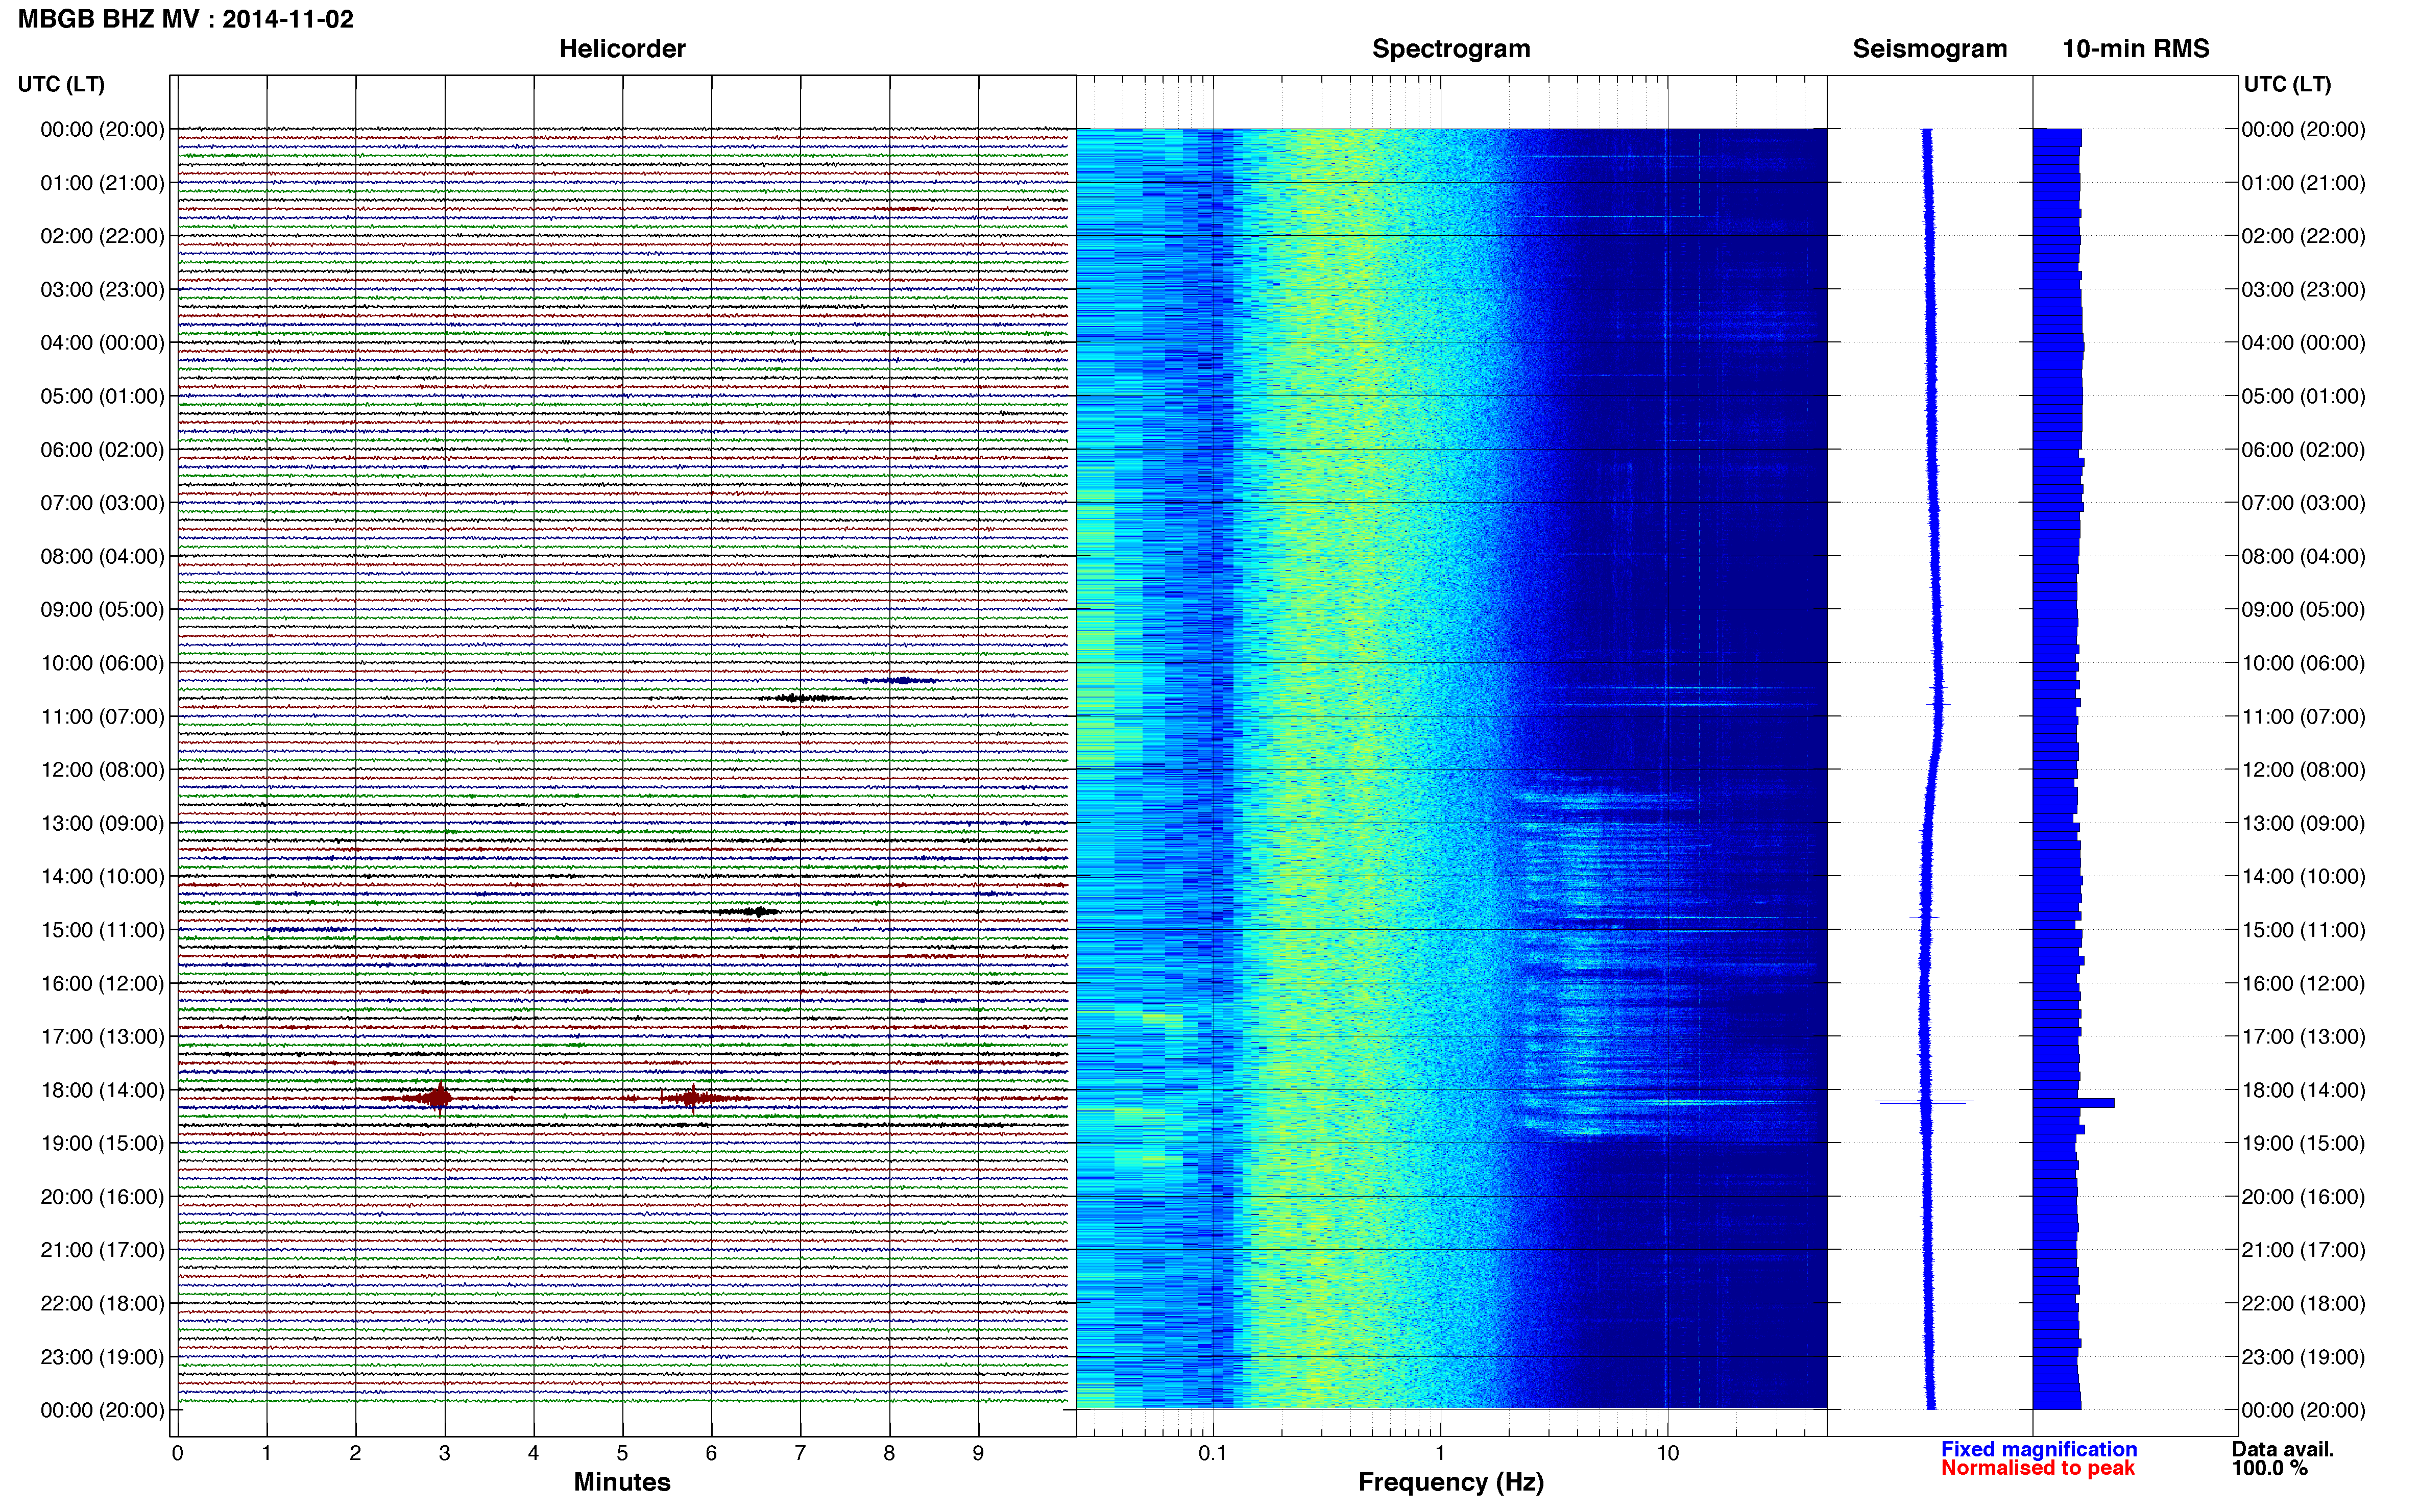The width and height of the screenshot is (2420, 1512).
Task: Click the 21:00 (17:00) label next to the RMS panel
Action: tap(2304, 1250)
